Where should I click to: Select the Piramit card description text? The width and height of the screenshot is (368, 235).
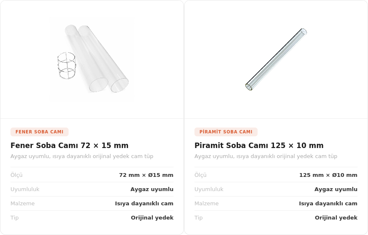tap(266, 156)
